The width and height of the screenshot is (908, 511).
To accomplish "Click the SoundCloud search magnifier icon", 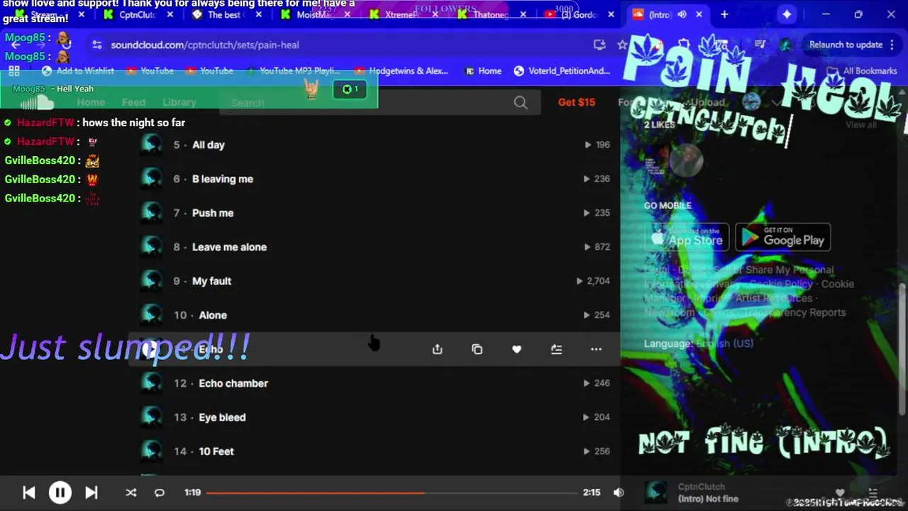I will tap(521, 103).
